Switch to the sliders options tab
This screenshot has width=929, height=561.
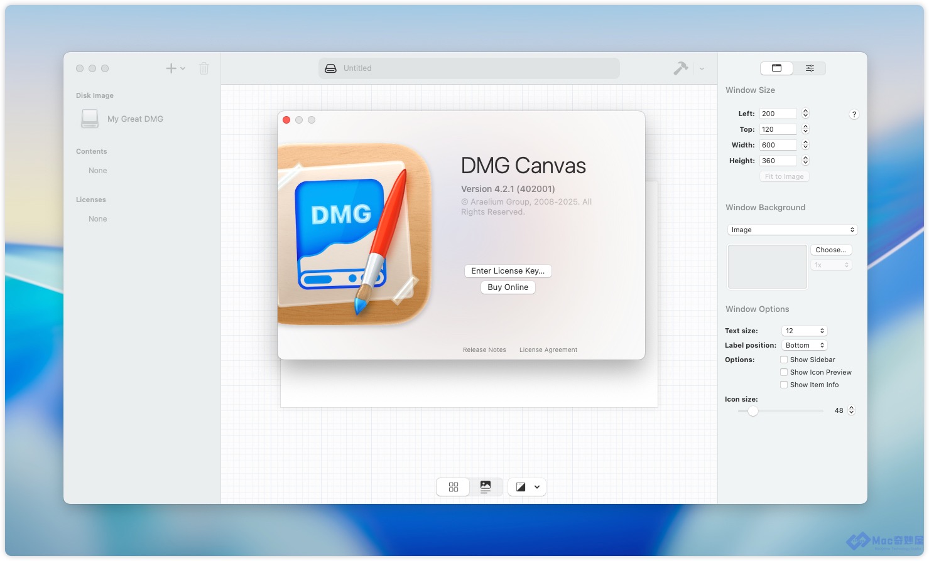(810, 68)
